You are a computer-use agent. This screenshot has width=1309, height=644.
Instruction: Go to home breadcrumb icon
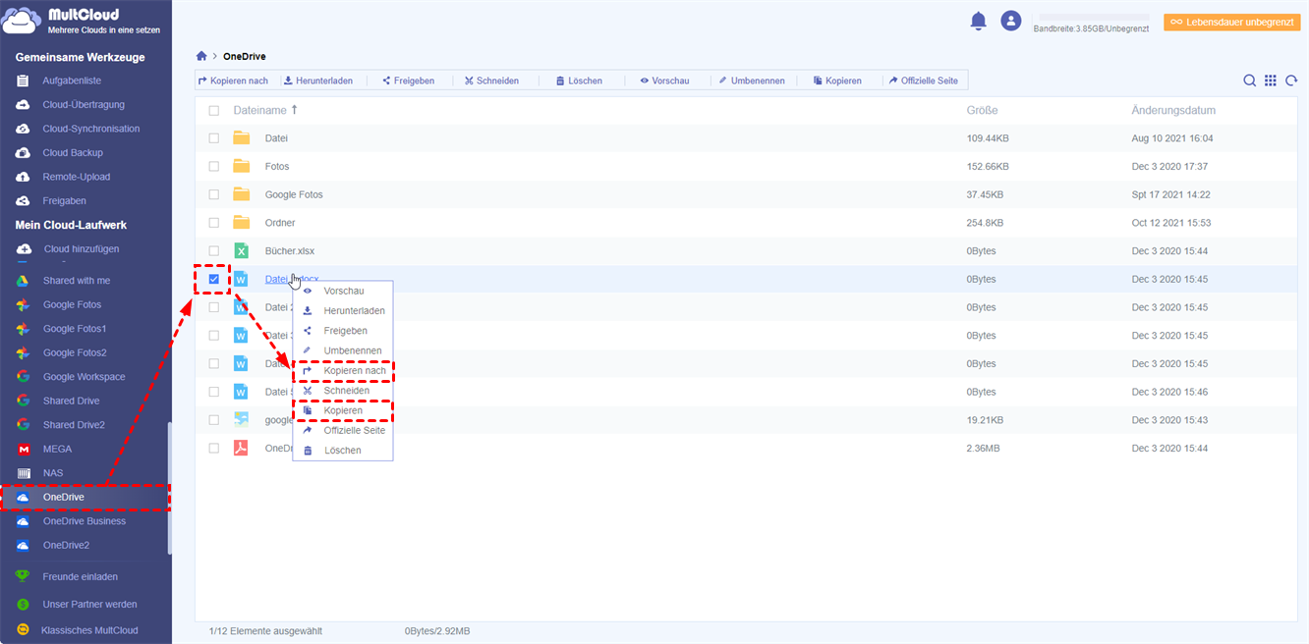tap(202, 56)
